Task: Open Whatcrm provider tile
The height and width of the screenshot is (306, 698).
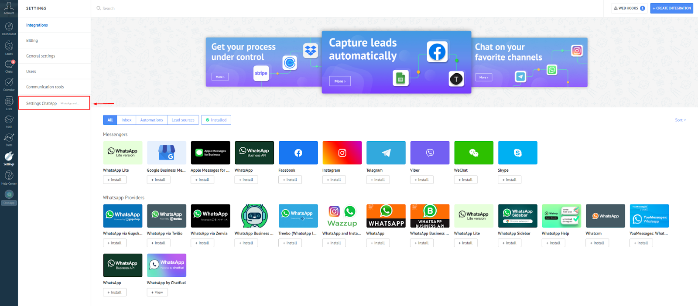Action: point(606,216)
